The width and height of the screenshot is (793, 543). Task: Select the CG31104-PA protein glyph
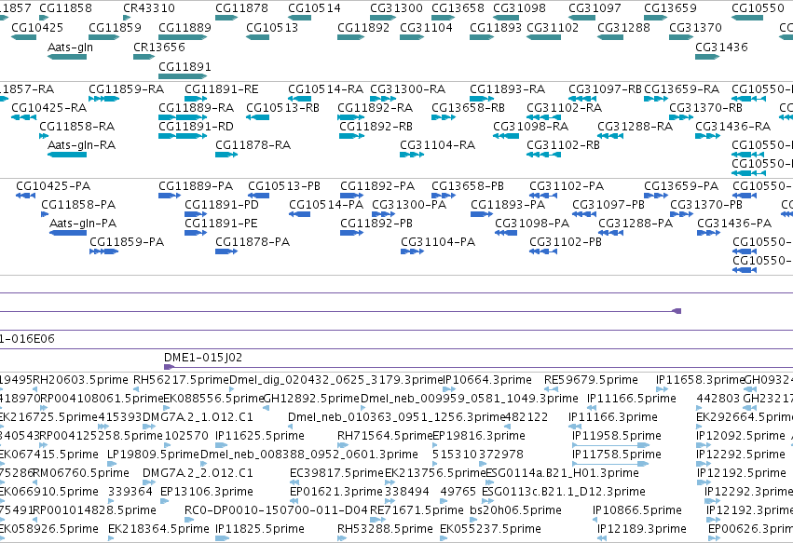(412, 251)
